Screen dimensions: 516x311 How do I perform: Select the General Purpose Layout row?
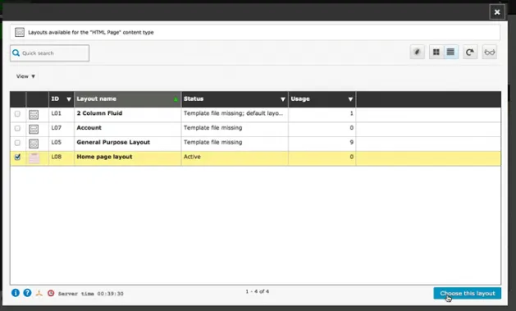point(255,143)
